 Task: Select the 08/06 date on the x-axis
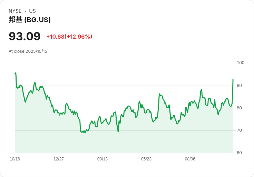pos(190,159)
